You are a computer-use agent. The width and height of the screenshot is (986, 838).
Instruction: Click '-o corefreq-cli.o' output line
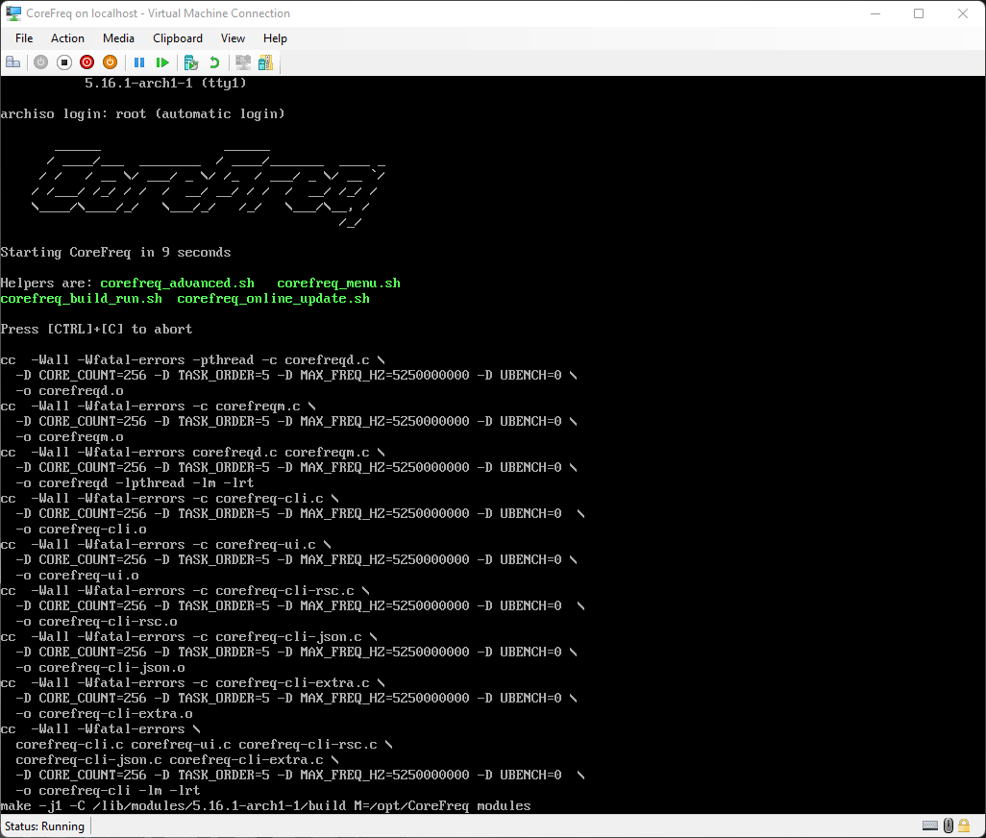click(x=81, y=530)
